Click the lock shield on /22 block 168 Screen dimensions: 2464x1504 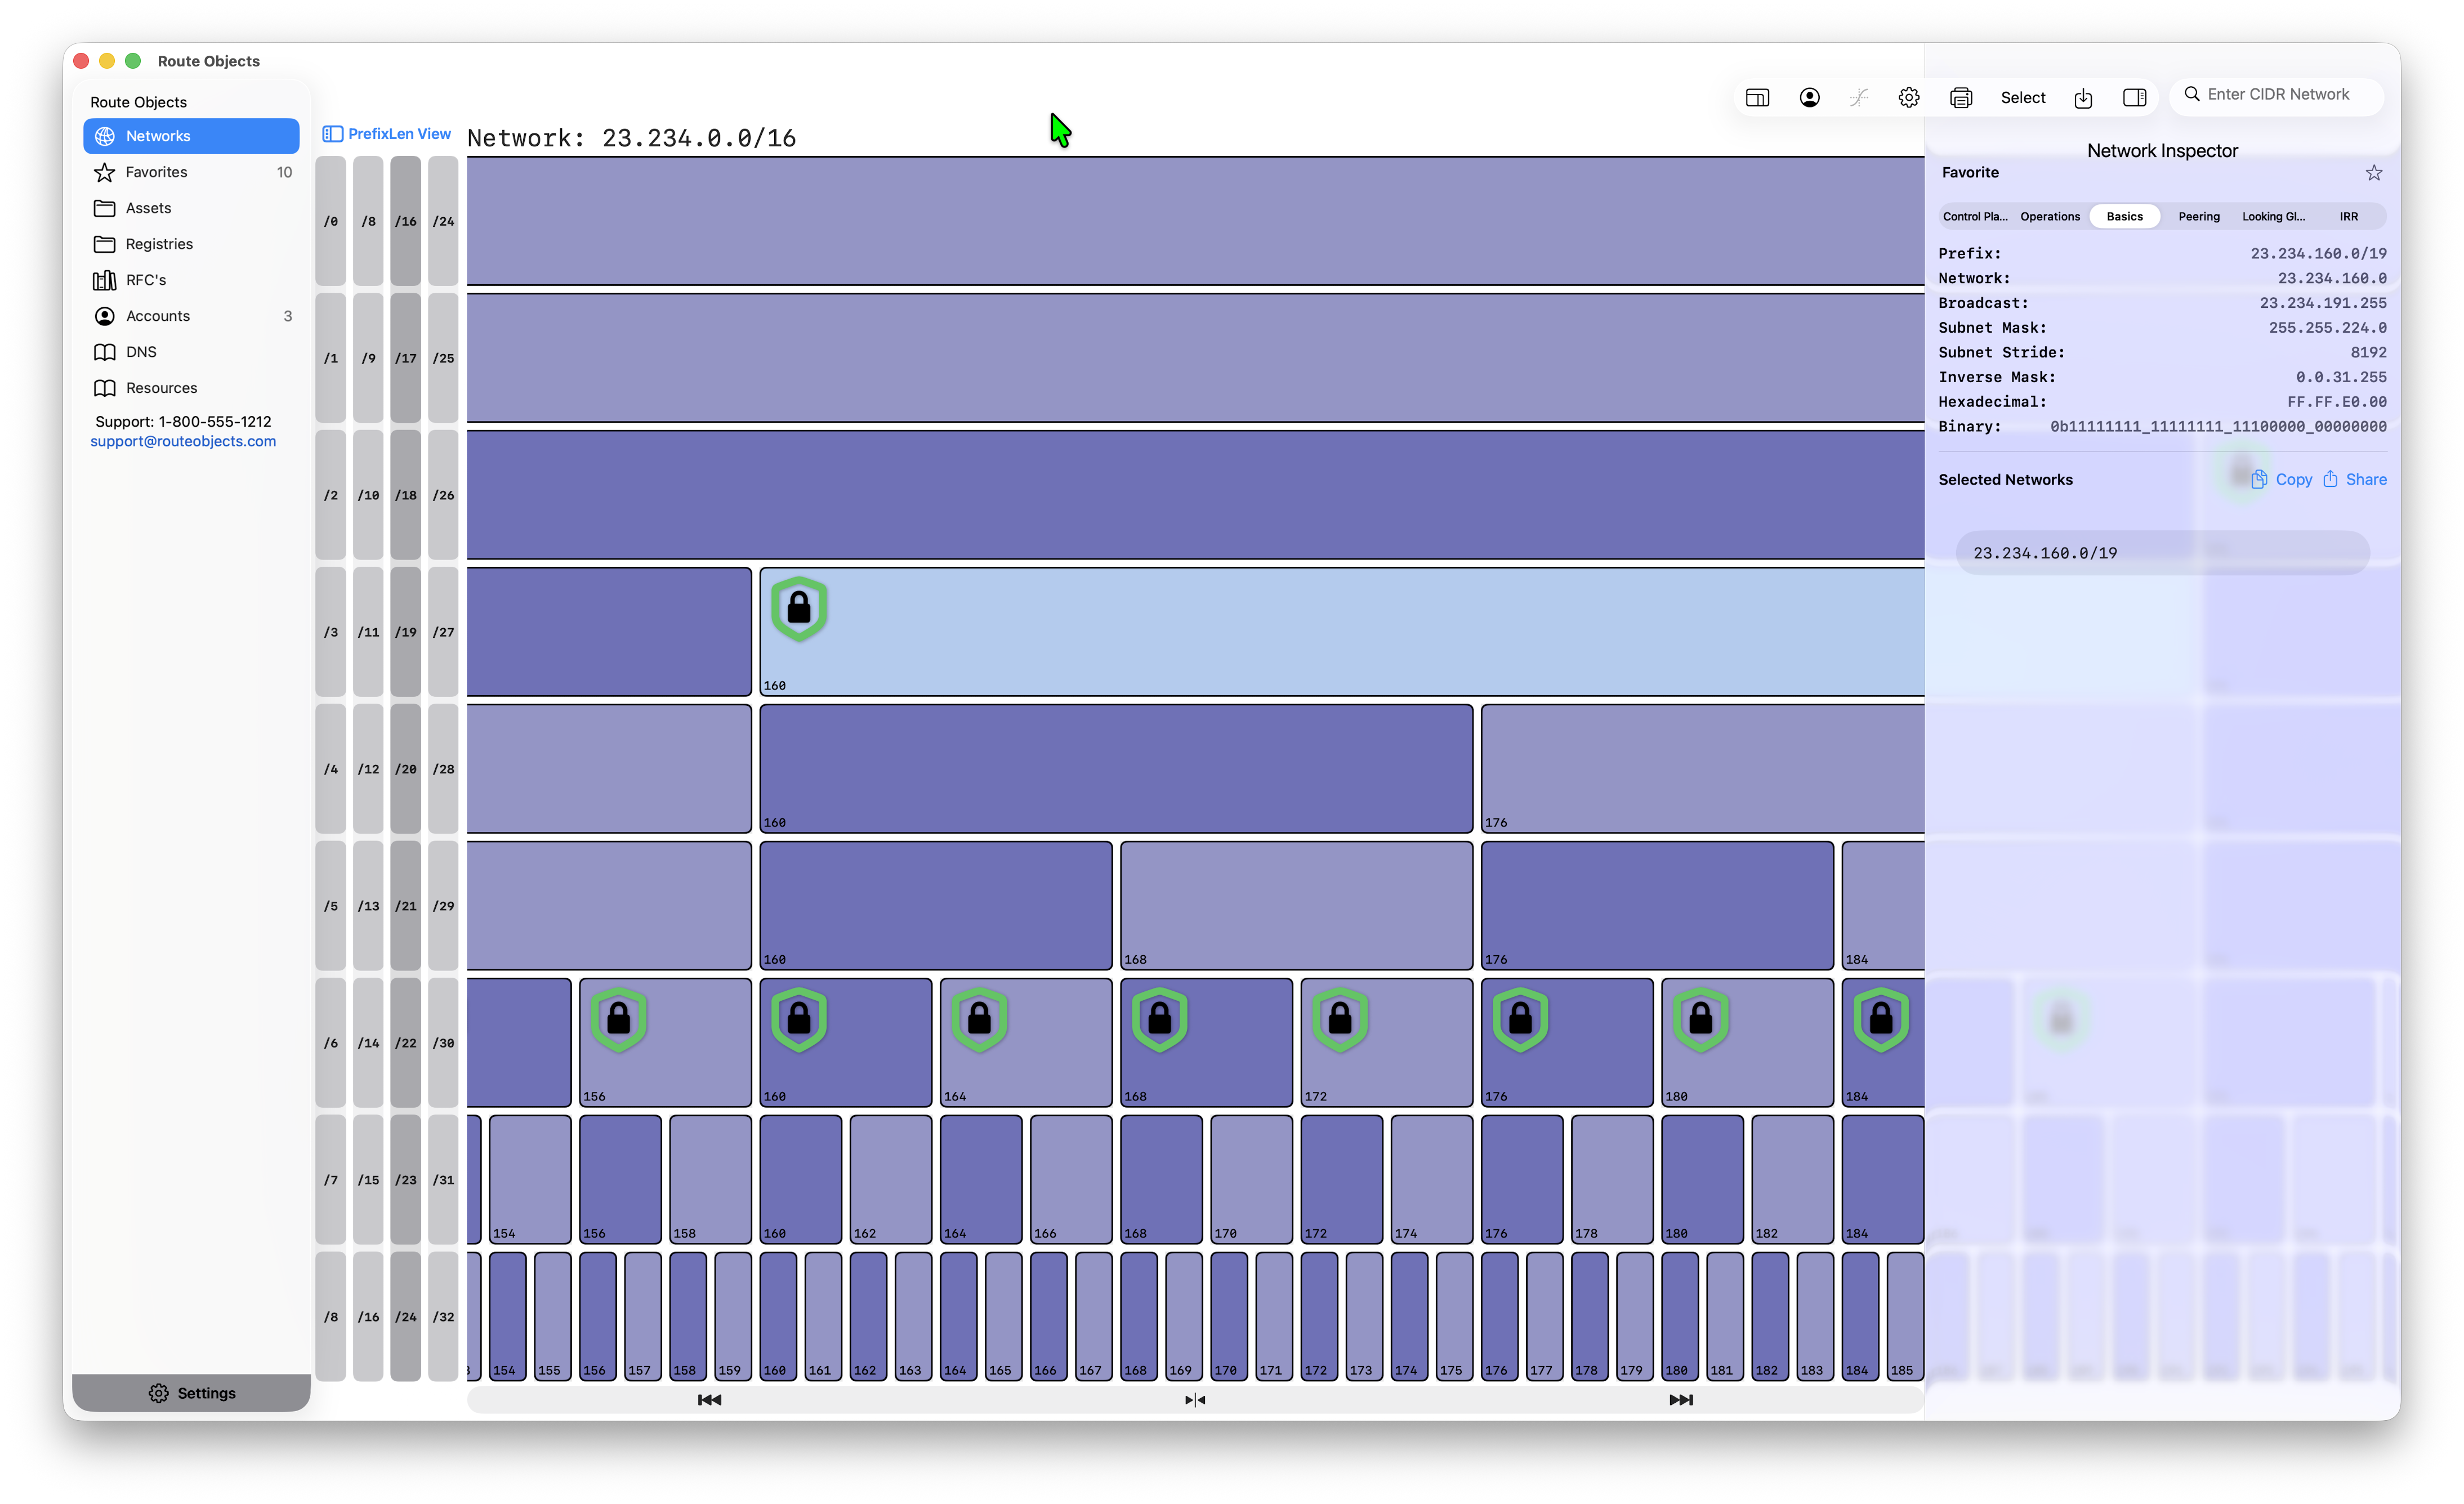coord(1160,1018)
